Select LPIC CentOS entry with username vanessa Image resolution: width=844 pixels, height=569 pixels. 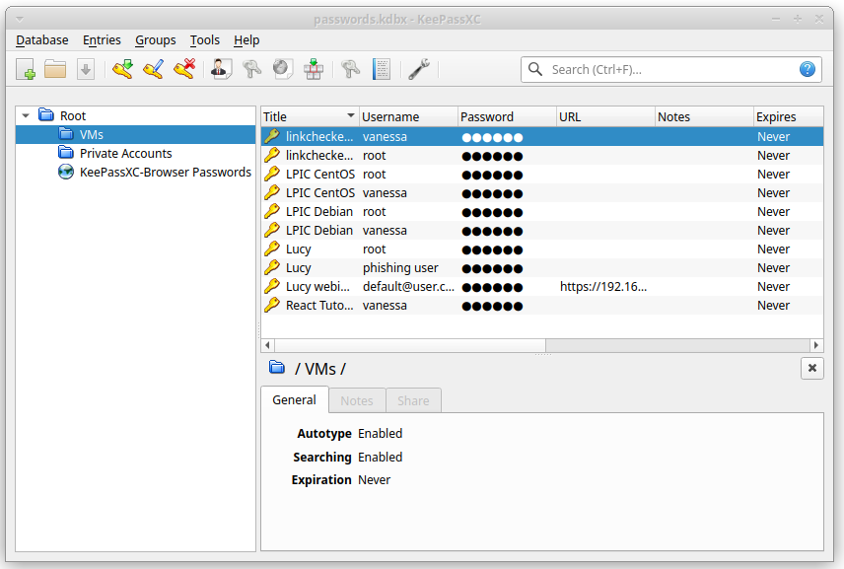[542, 193]
